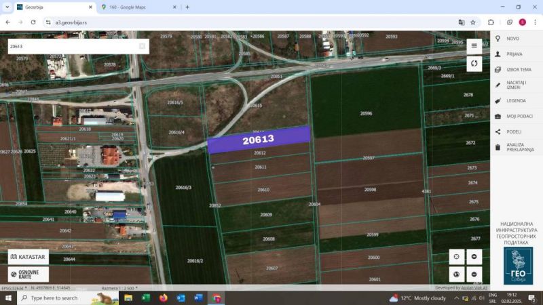Zoom in with the plus button
The height and width of the screenshot is (305, 543).
(474, 256)
